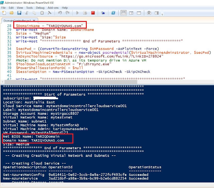Screen dimensions: 214x188
Task: Click the Run Selection icon
Action: coord(85,13)
